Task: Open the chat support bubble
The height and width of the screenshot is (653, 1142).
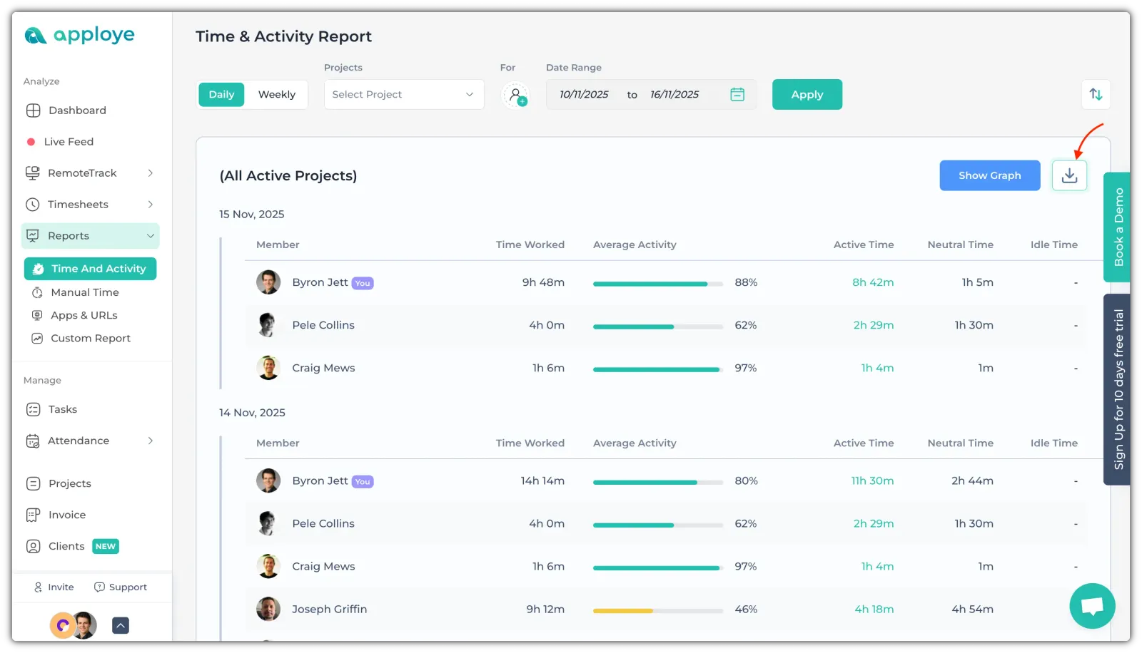Action: pos(1091,605)
